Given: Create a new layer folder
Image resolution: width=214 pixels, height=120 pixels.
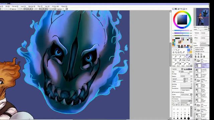Looking at the screenshot, I should coord(201,54).
